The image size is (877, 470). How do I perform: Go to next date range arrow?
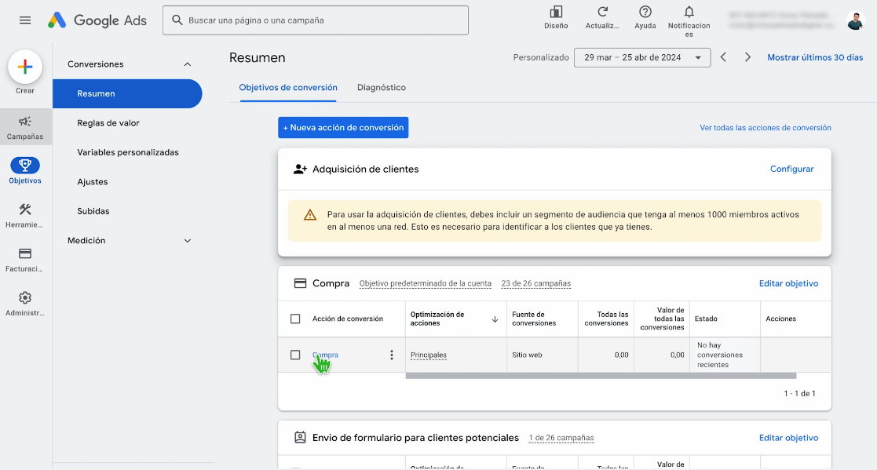click(747, 57)
